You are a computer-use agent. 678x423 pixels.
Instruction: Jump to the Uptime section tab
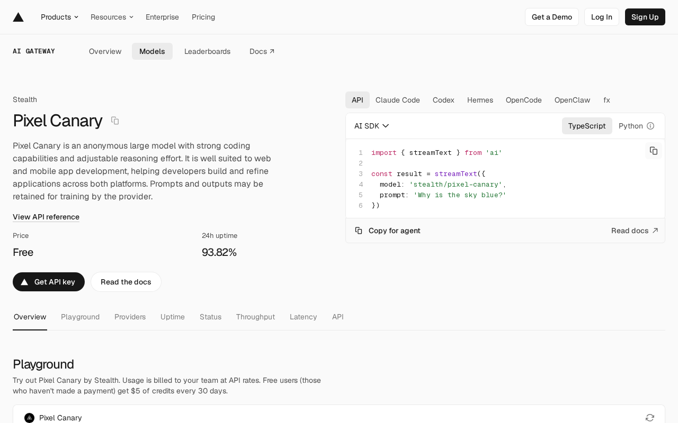(173, 317)
